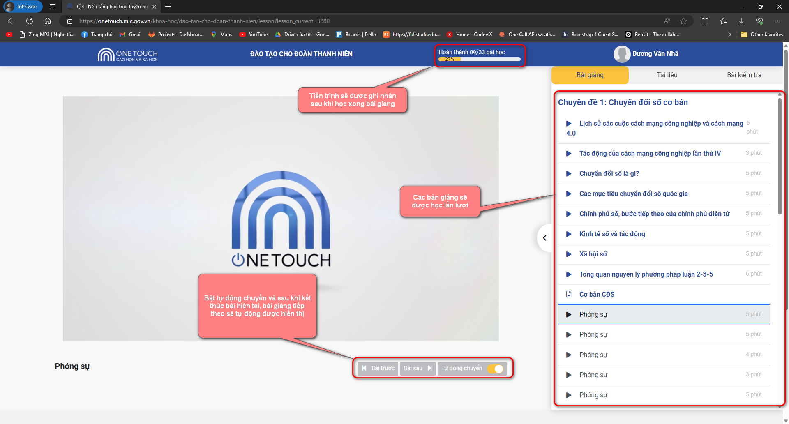Toggle the 'Tự động chuyển' switch
Image resolution: width=789 pixels, height=424 pixels.
click(495, 369)
